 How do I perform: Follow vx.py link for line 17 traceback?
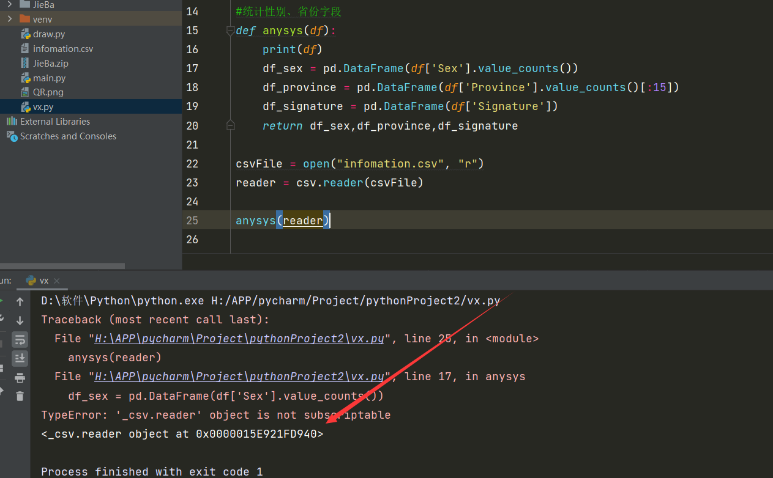click(239, 377)
